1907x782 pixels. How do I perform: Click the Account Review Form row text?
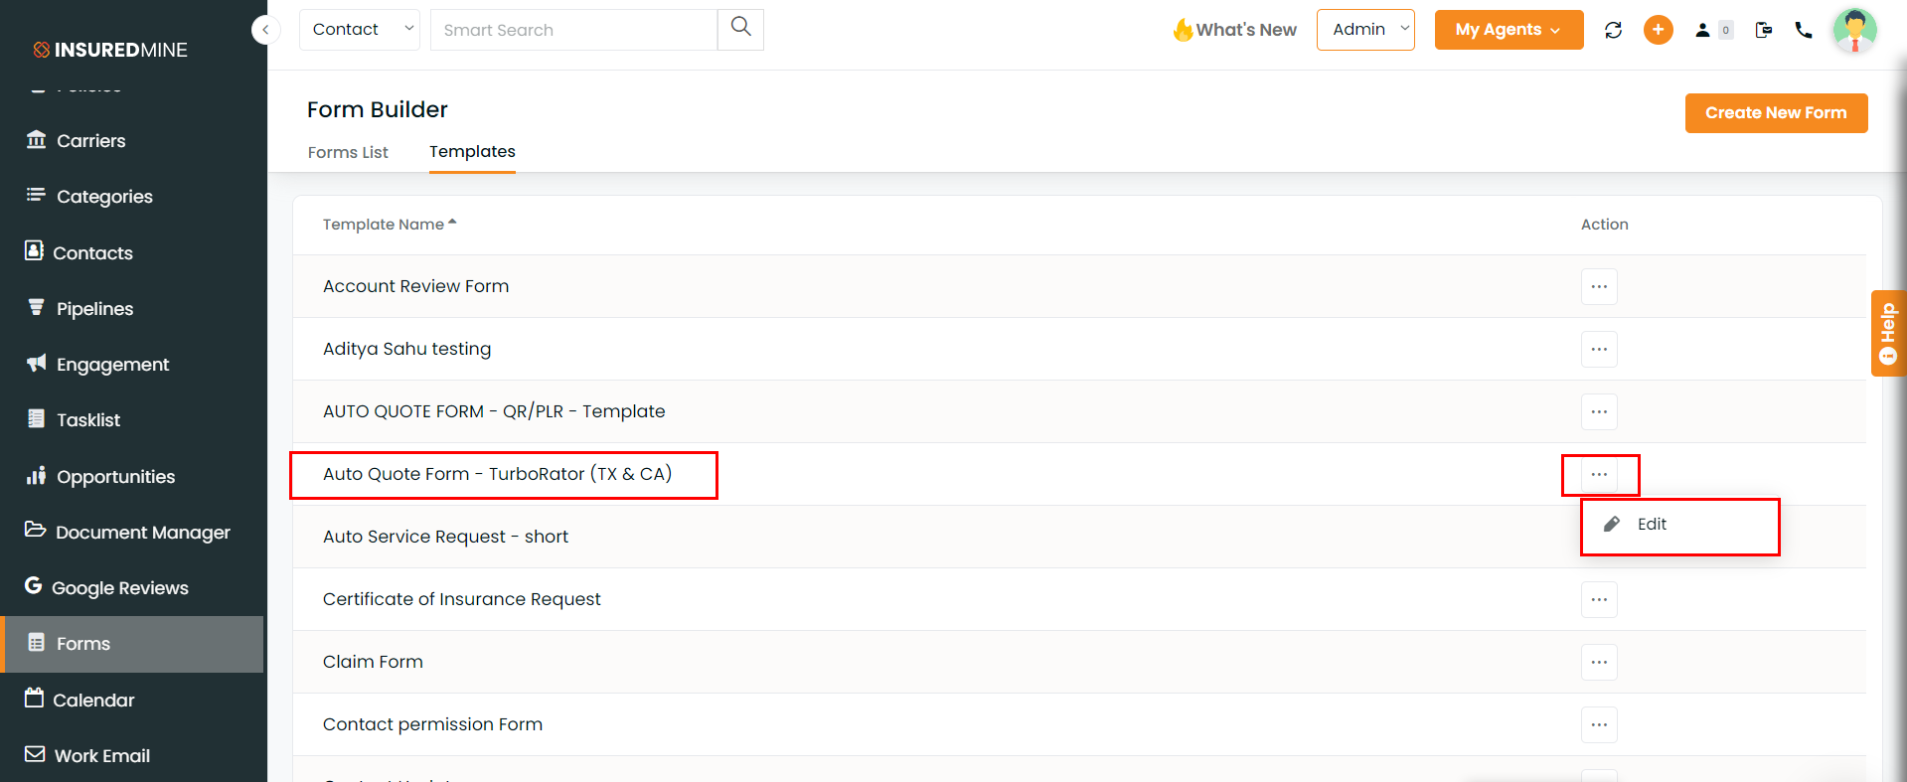click(415, 286)
